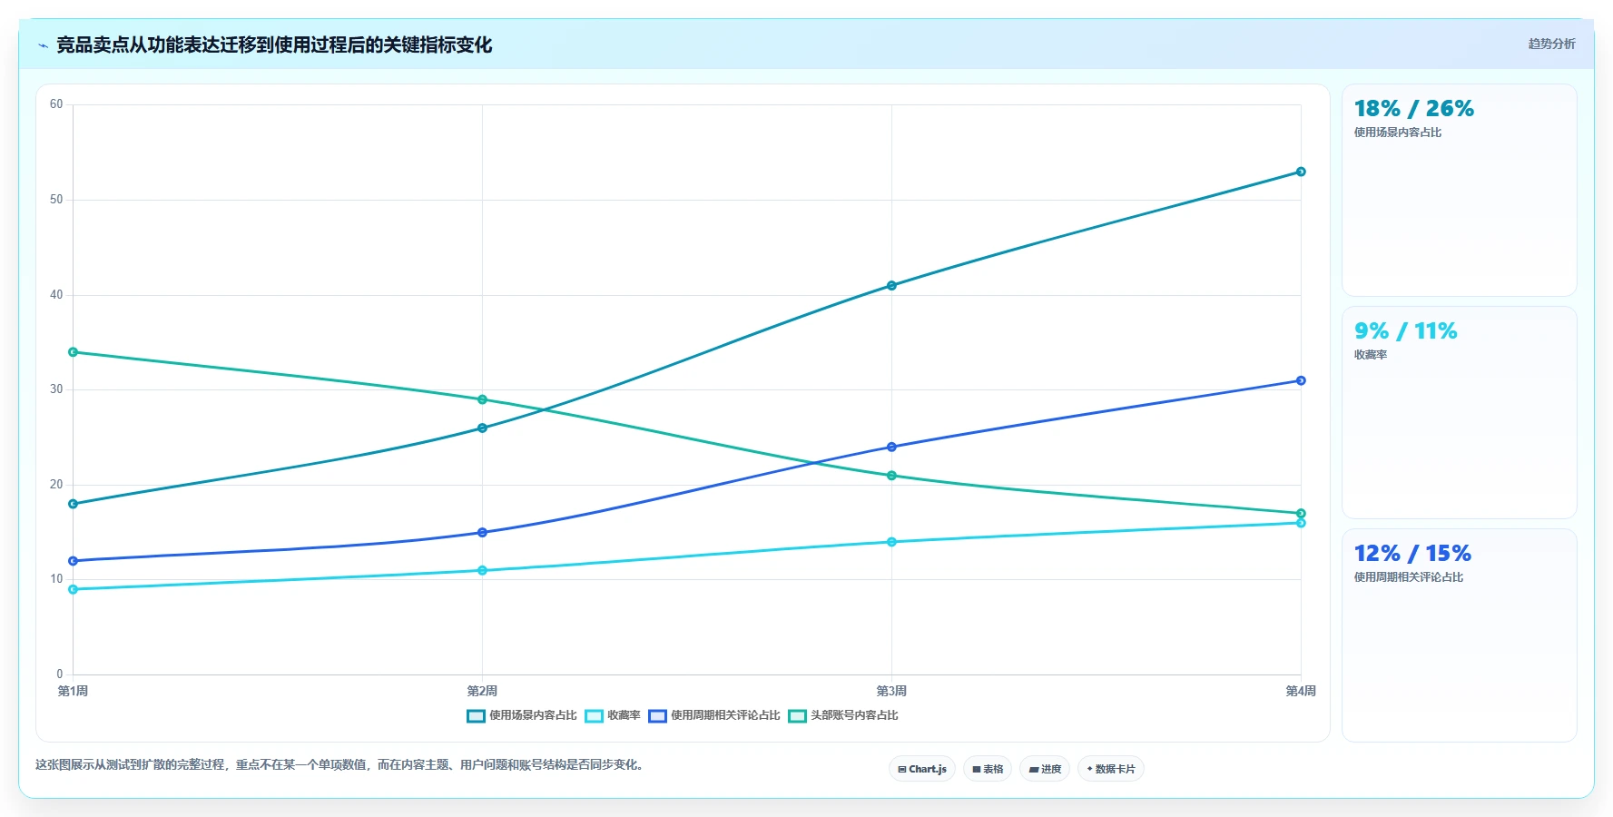Select the 数据卡片 tag
Image resolution: width=1613 pixels, height=817 pixels.
[x=1110, y=769]
